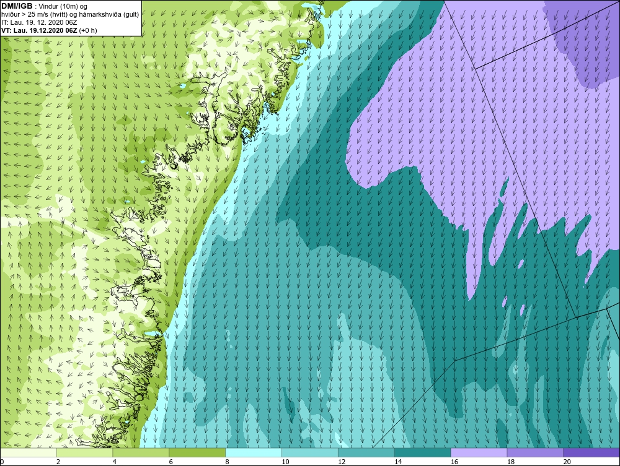Click the 12–14 m/s teal legend swatch
Viewport: 620px width, 466px height.
click(x=366, y=452)
